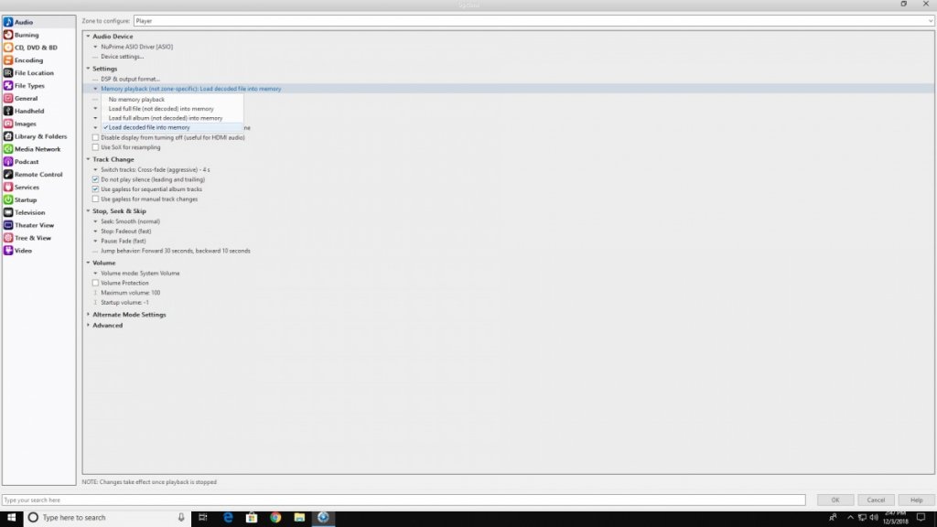The image size is (937, 527).
Task: Expand Alternate Mode Settings section
Action: pos(88,315)
